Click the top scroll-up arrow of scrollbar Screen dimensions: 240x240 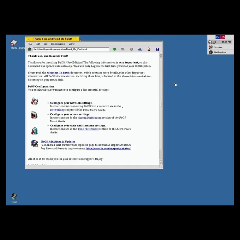(x=161, y=54)
